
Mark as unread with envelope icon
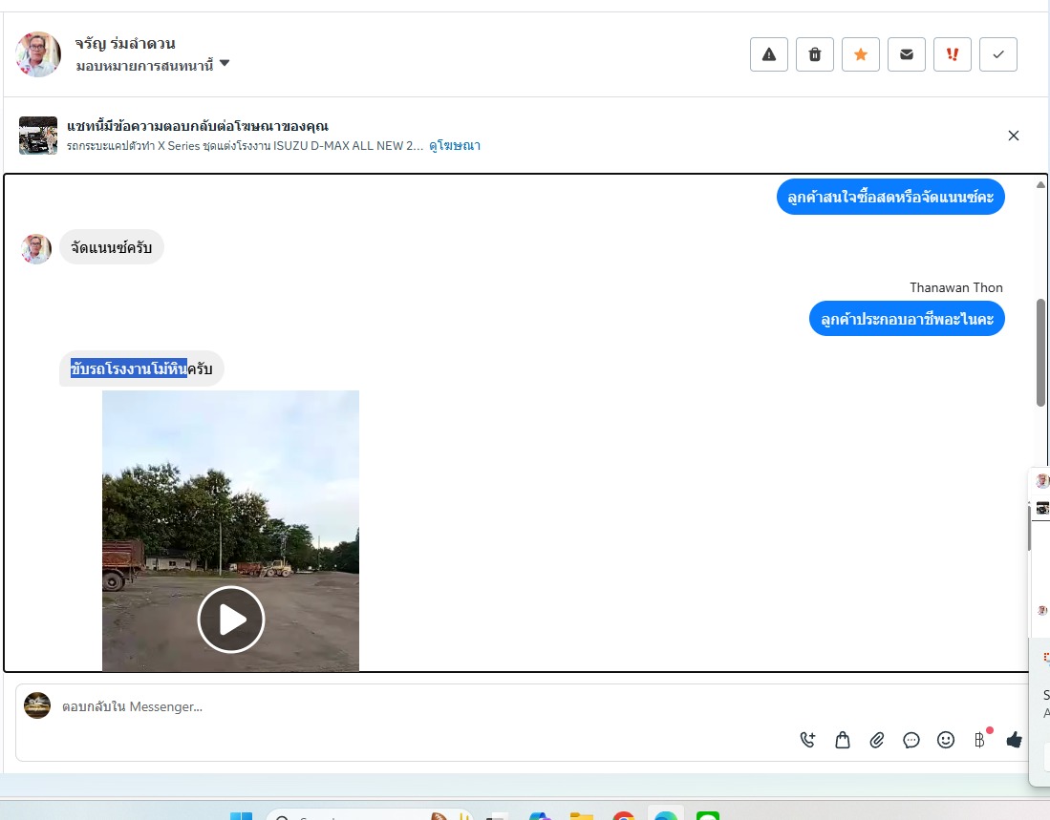[x=907, y=54]
